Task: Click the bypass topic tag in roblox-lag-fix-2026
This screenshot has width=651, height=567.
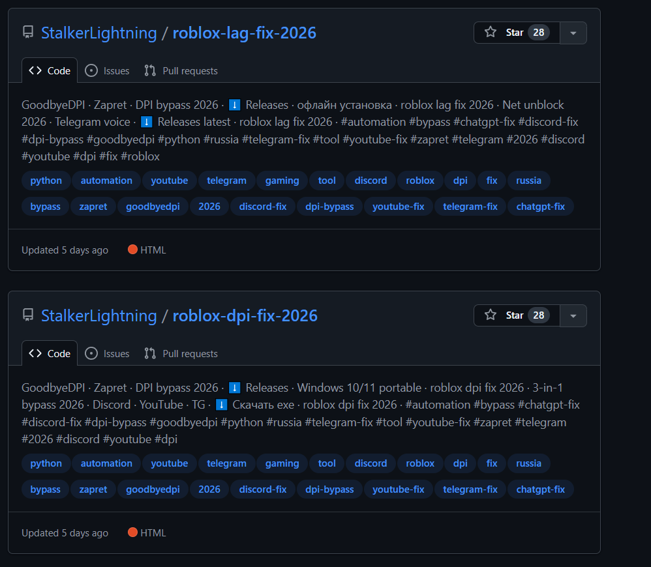Action: tap(45, 206)
